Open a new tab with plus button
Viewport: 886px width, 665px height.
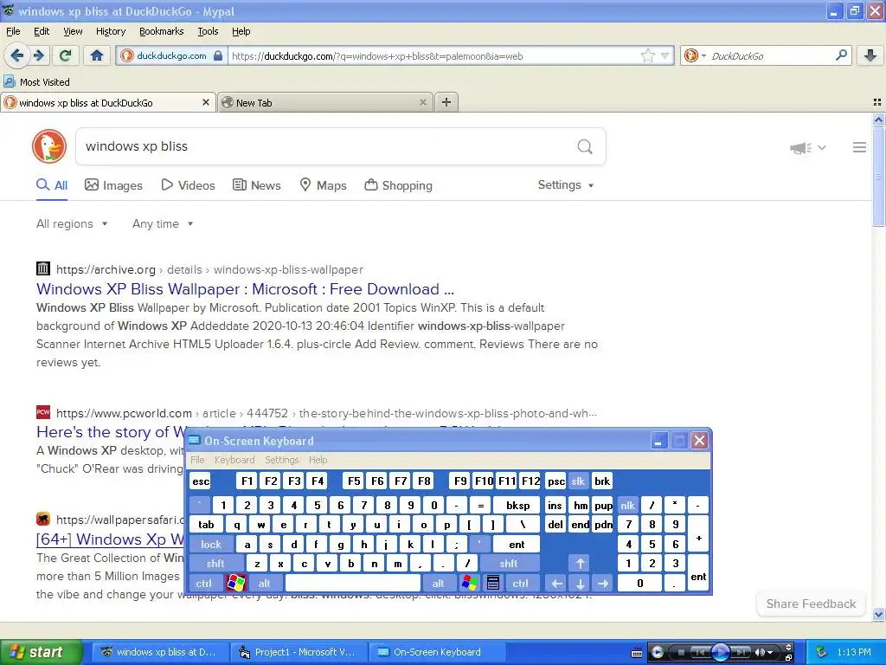pyautogui.click(x=446, y=102)
